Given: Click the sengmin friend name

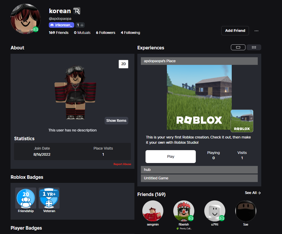Looking at the screenshot, I should [153, 224].
